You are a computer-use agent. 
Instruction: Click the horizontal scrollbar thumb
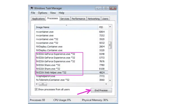(x=43, y=84)
